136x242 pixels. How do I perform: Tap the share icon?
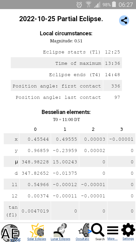[124, 20]
